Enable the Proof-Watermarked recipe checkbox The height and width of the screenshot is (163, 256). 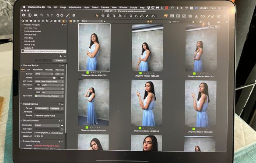(x=22, y=31)
